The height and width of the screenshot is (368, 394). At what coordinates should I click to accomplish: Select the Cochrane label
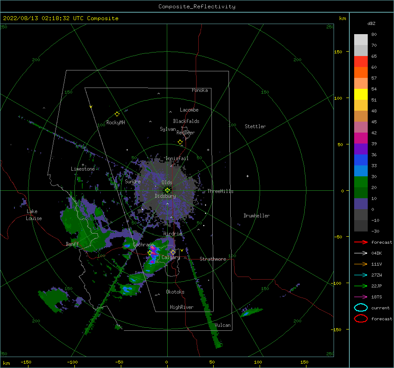click(x=143, y=245)
